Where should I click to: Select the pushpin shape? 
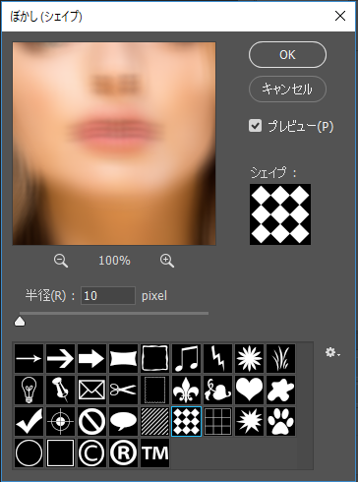coord(60,390)
